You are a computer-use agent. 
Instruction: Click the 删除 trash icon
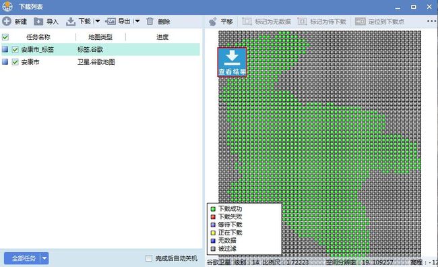click(x=150, y=22)
